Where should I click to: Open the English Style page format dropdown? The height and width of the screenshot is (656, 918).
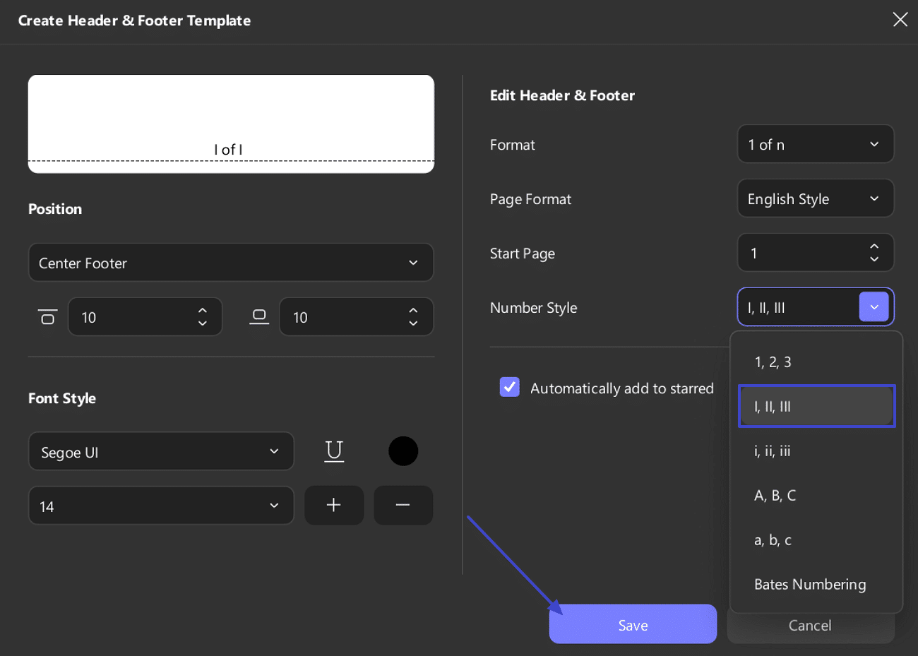815,199
